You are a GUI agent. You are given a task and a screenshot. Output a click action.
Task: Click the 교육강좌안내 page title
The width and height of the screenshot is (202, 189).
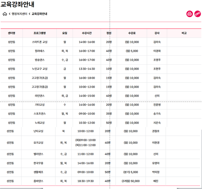pos(18,5)
